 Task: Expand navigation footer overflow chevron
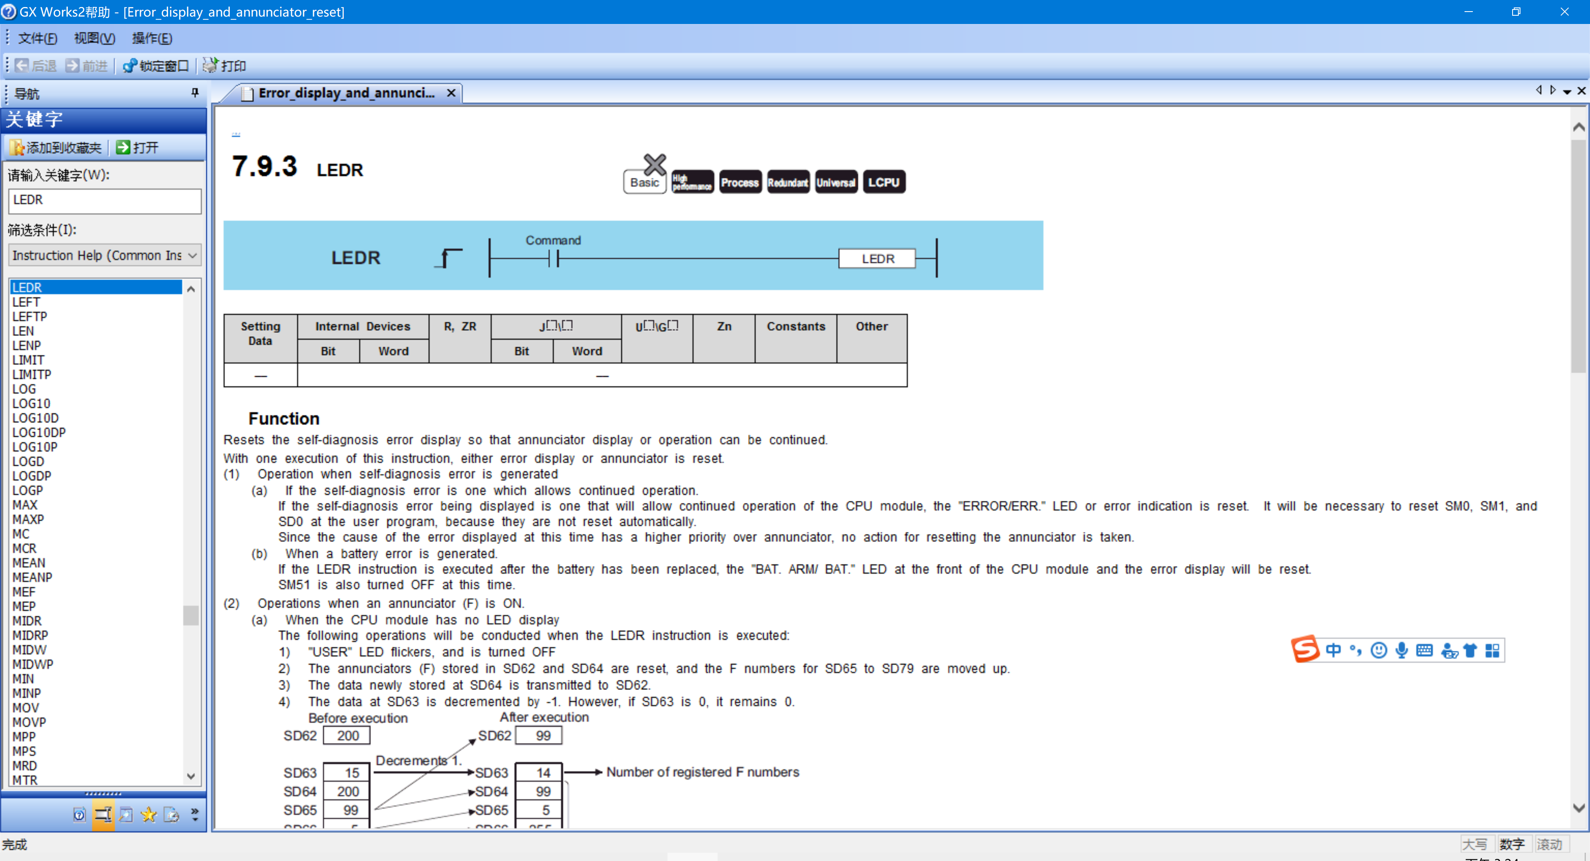pyautogui.click(x=195, y=815)
